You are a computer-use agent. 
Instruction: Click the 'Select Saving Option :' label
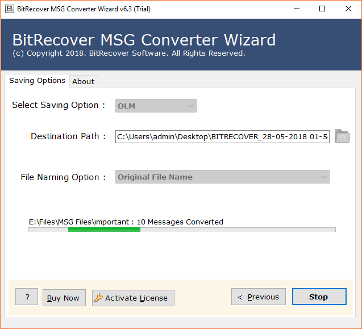(x=59, y=105)
